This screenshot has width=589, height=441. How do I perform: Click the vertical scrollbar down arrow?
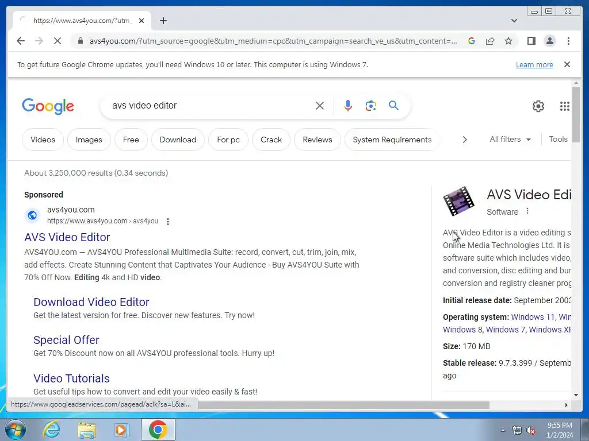click(x=576, y=394)
